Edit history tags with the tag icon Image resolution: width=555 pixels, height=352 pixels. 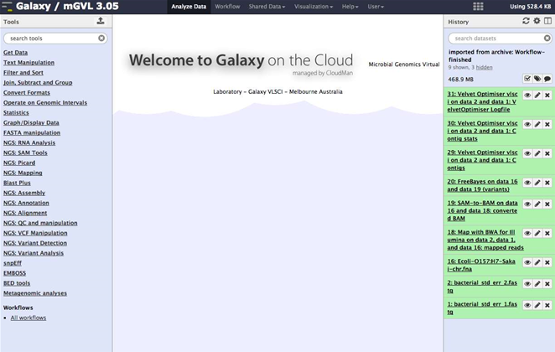tap(537, 79)
